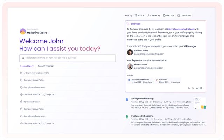Viewport: 224px width, 140px height.
Task: Open the Source filter dropdown
Action: [139, 15]
